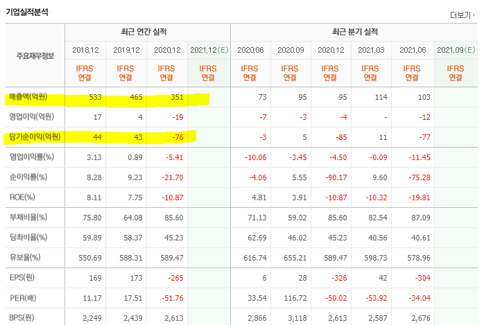The height and width of the screenshot is (325, 484).
Task: Click the 75.80 debt ratio value
Action: (92, 218)
